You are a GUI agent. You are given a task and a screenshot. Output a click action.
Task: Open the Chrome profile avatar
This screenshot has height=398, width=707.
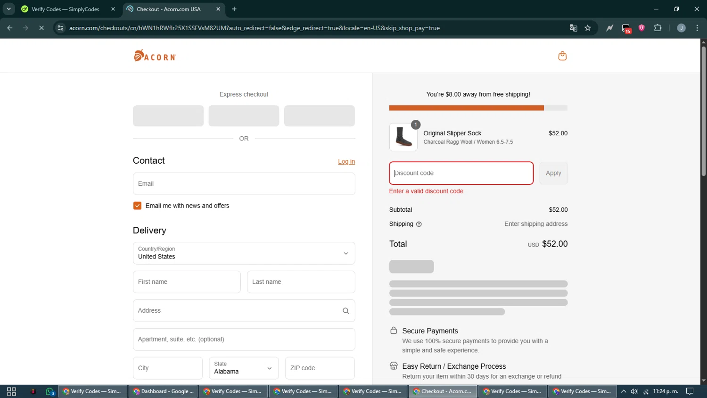(x=681, y=28)
